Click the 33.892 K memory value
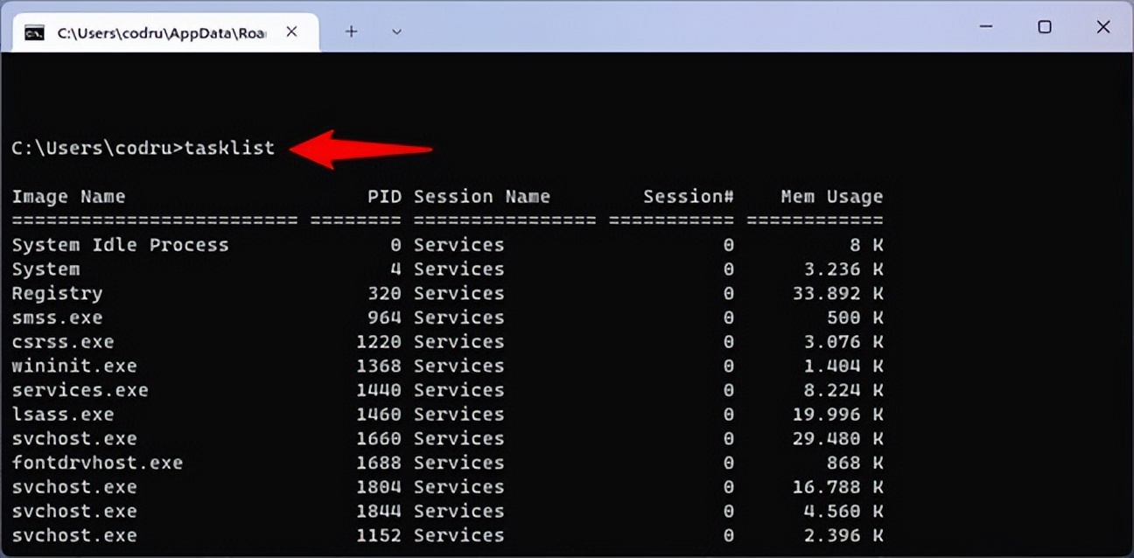Image resolution: width=1134 pixels, height=558 pixels. click(837, 293)
